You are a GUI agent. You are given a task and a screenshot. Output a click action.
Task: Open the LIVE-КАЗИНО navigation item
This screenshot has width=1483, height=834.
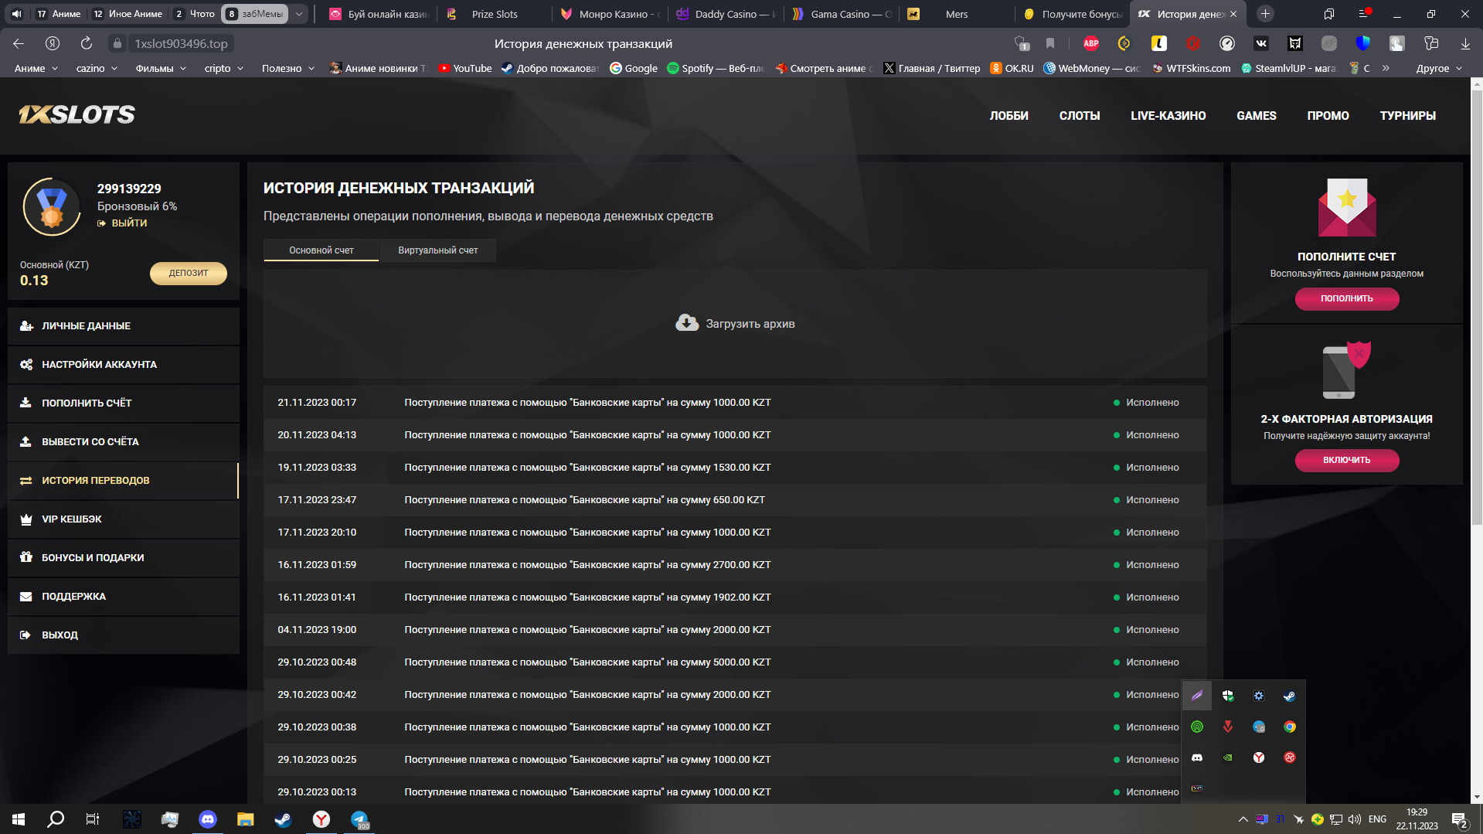1168,116
